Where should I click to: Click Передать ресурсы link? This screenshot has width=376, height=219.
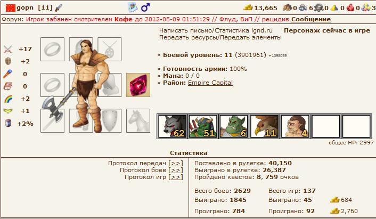coord(189,37)
